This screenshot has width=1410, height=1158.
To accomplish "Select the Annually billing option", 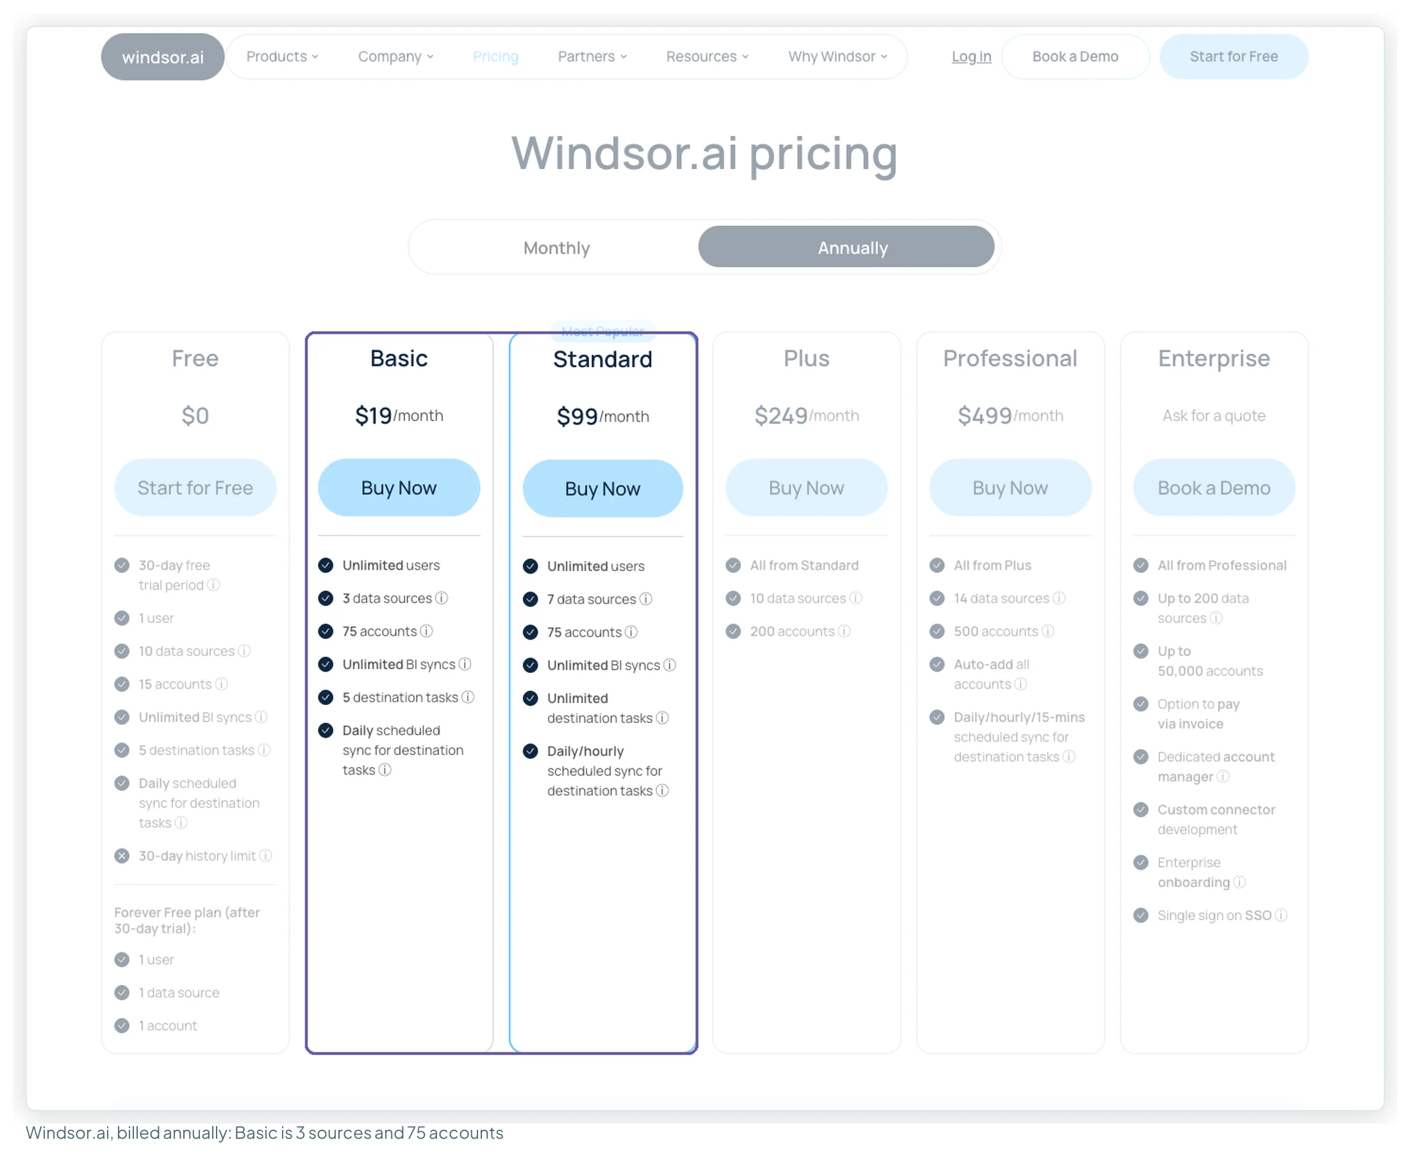I will point(846,247).
